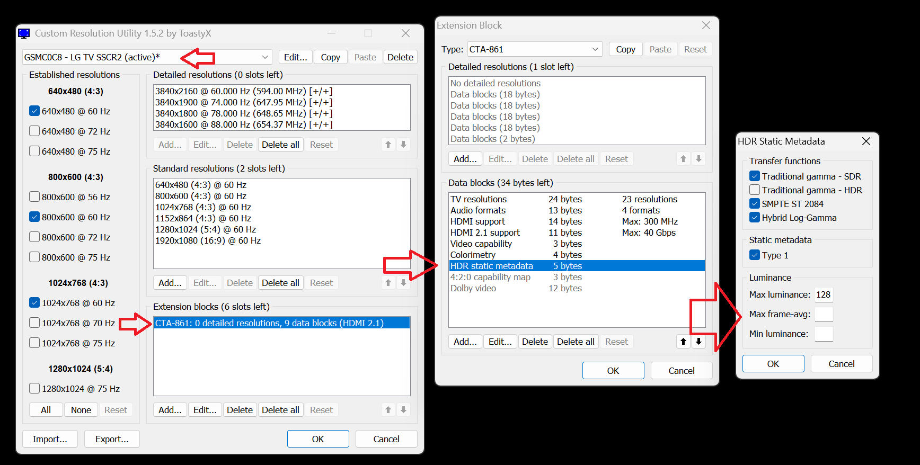Add a standard resolution in CRU

point(170,283)
